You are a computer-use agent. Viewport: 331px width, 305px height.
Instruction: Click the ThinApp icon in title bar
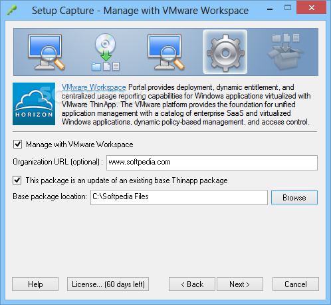pyautogui.click(x=12, y=10)
